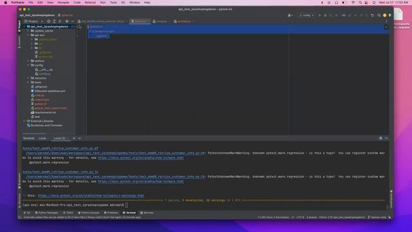This screenshot has width=412, height=232.
Task: Open Python Console tool window button
Action: click(x=89, y=213)
